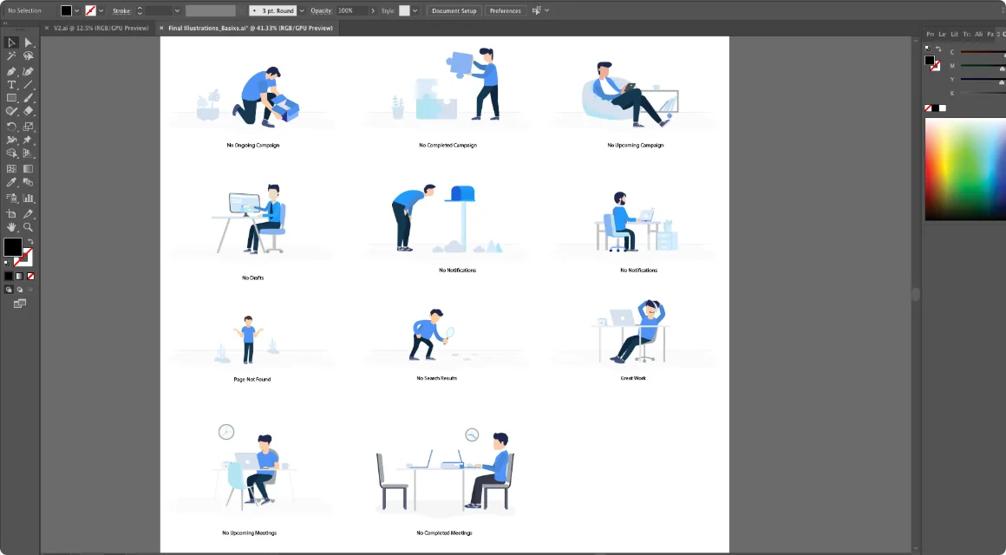Image resolution: width=1006 pixels, height=555 pixels.
Task: Select the Selection tool (black arrow)
Action: [11, 43]
